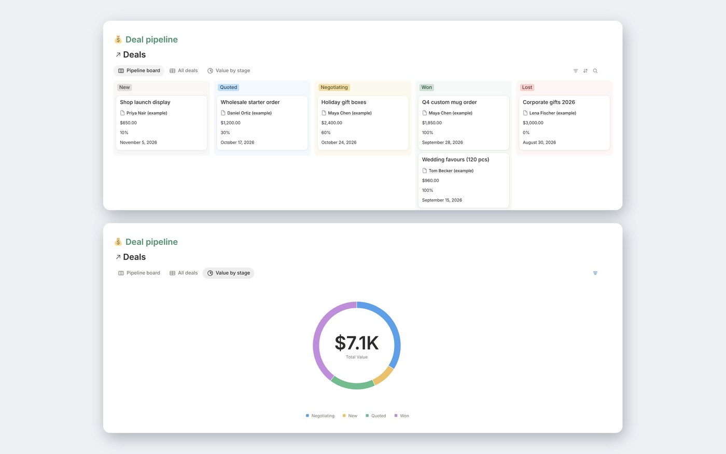The width and height of the screenshot is (726, 454).
Task: Click the arrow icon beside top Deals heading
Action: [118, 54]
